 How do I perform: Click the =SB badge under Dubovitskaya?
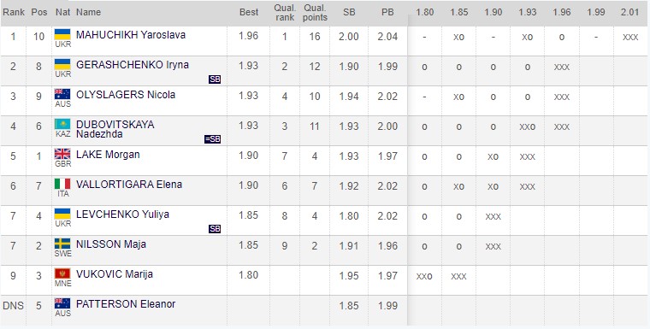213,139
